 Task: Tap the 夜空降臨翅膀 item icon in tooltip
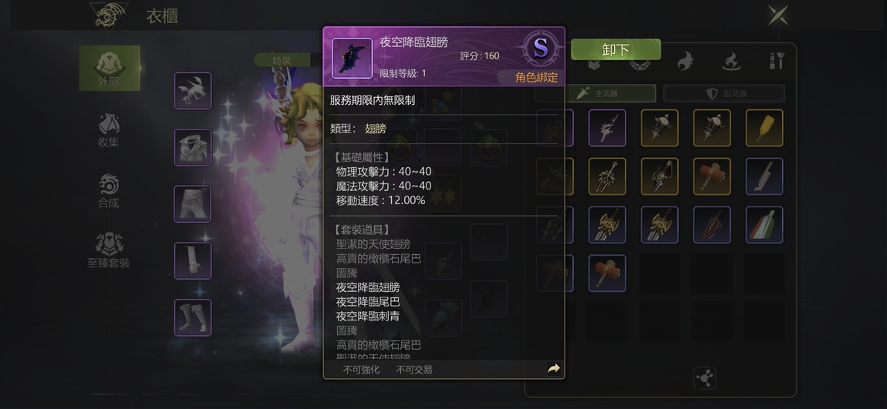click(x=352, y=59)
